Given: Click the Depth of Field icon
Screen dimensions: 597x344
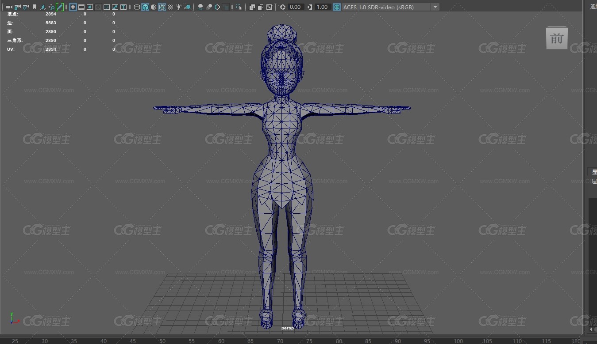Looking at the screenshot, I should (x=226, y=7).
